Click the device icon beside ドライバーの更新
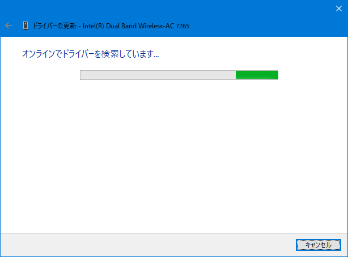Image resolution: width=348 pixels, height=257 pixels. click(26, 25)
